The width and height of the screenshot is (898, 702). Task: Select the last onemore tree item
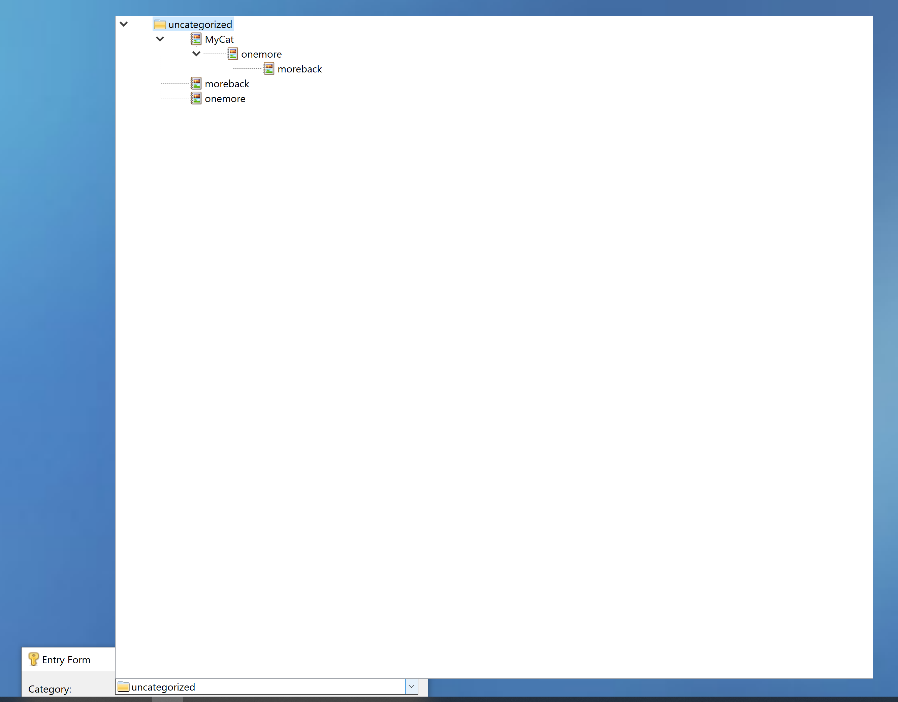click(225, 99)
